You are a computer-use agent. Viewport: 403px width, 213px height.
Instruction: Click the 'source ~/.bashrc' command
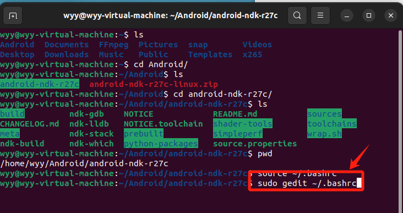297,174
